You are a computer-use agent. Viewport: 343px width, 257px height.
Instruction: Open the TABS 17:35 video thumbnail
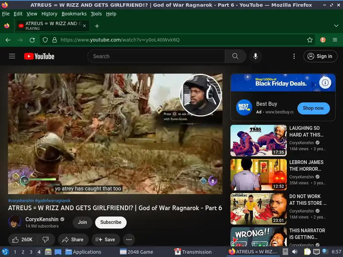tap(259, 141)
